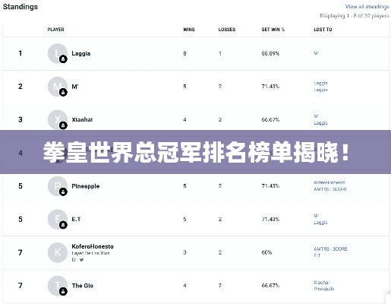Click the purple Chinese headline banner
The width and height of the screenshot is (391, 304).
tap(195, 152)
